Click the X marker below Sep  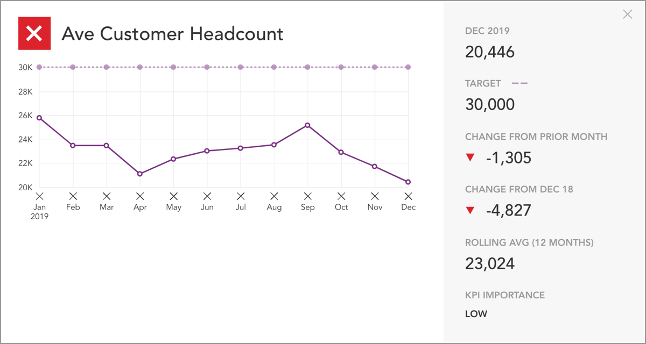click(307, 196)
